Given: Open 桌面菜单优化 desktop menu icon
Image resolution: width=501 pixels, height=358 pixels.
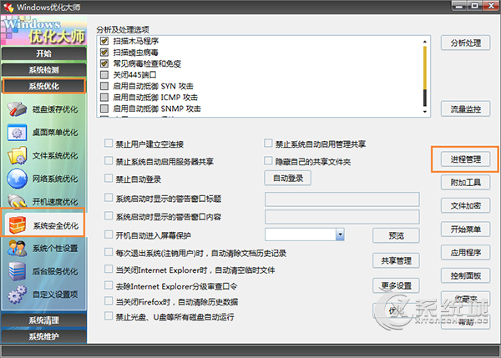Looking at the screenshot, I should click(x=17, y=133).
